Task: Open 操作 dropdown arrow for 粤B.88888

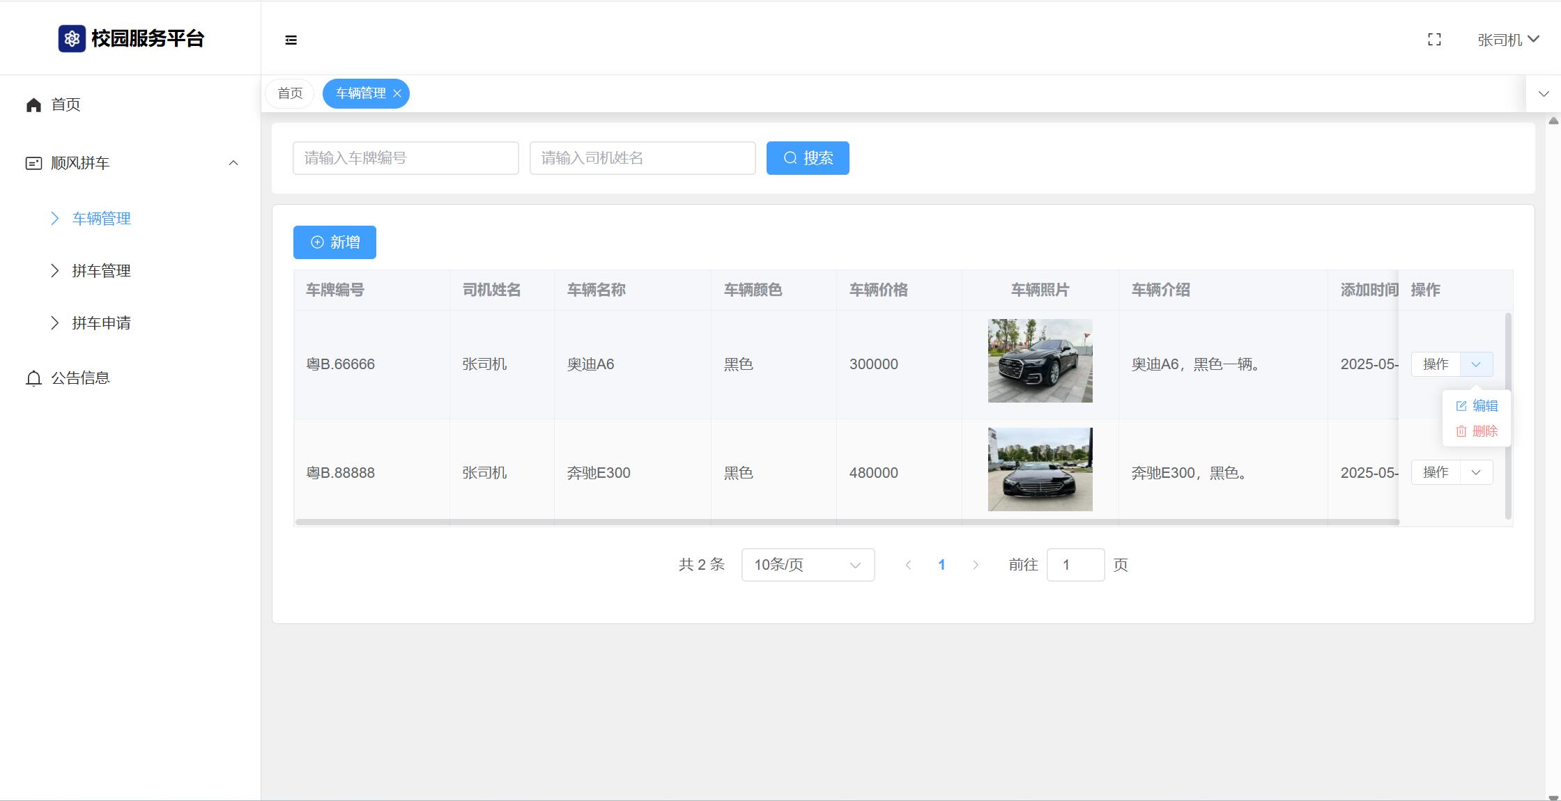Action: [1476, 473]
